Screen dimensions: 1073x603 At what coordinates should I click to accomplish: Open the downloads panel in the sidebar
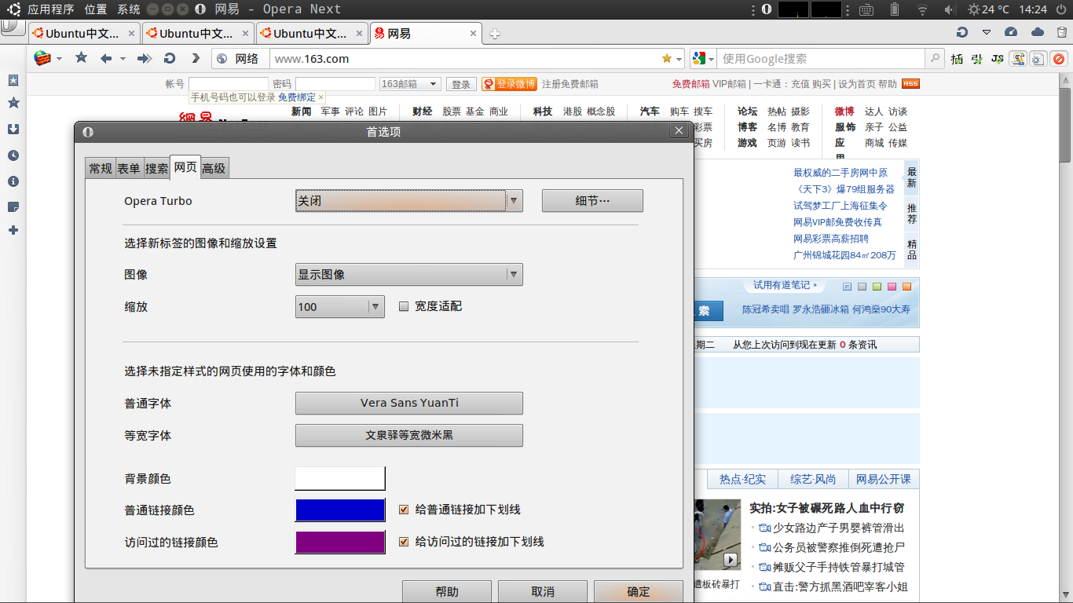click(13, 129)
